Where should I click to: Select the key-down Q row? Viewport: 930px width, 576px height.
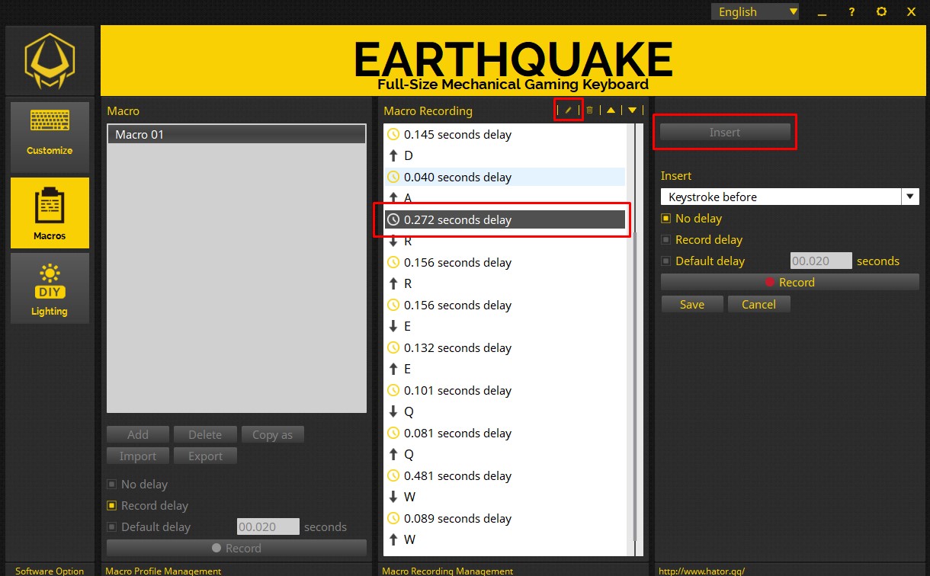click(x=505, y=411)
